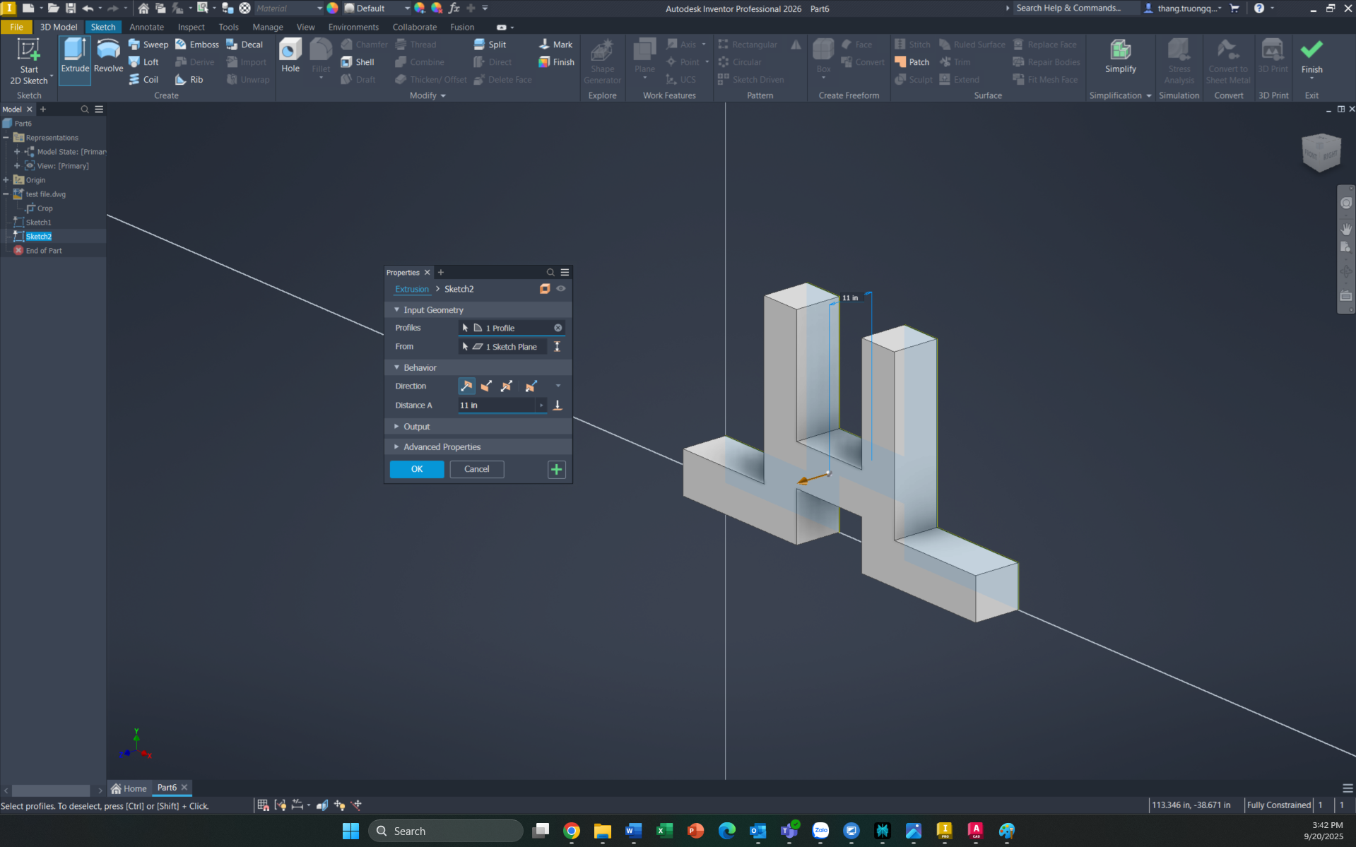The image size is (1356, 847).
Task: Collapse the Input Geometry section
Action: [x=396, y=310]
